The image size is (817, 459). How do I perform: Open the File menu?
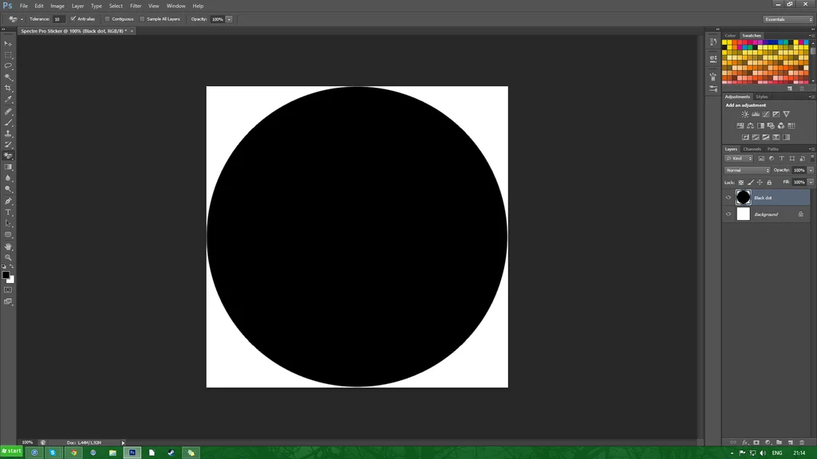click(x=23, y=6)
